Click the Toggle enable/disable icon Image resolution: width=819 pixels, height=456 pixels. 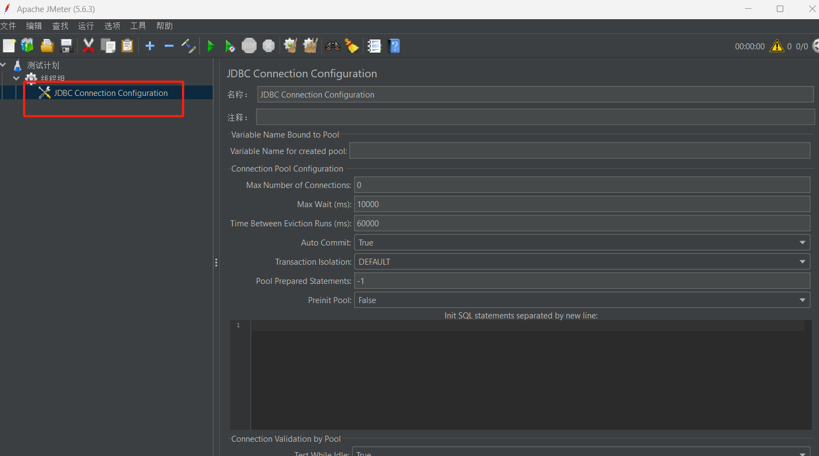pyautogui.click(x=188, y=46)
